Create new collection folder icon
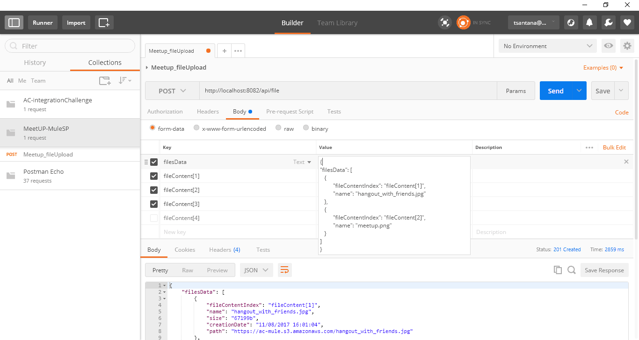The height and width of the screenshot is (340, 639). coord(105,81)
